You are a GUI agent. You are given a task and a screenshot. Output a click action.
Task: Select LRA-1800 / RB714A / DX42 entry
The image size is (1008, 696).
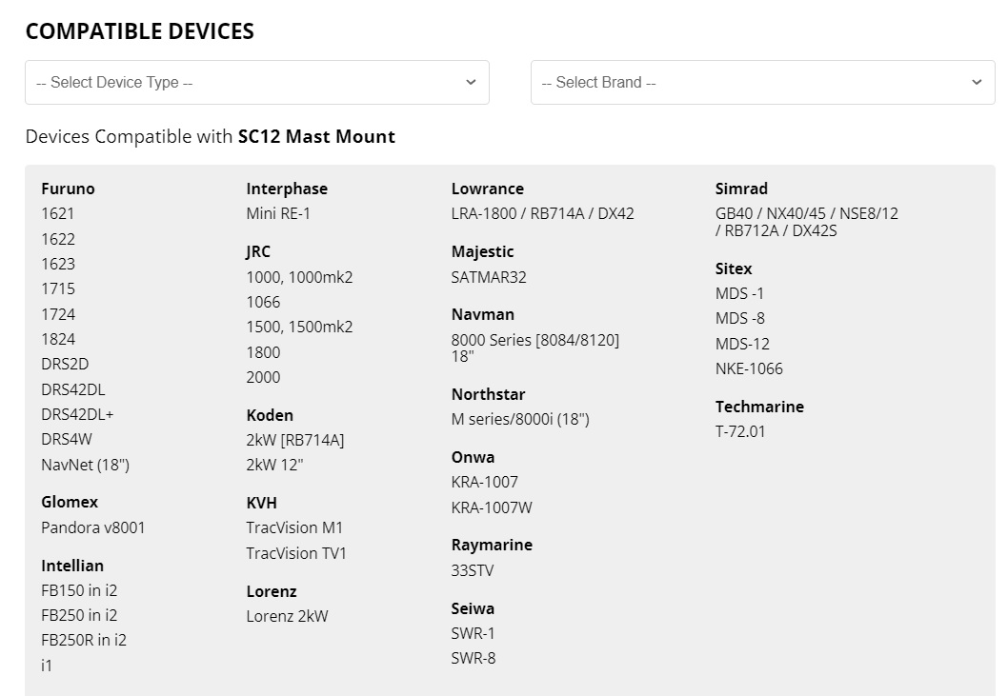542,213
